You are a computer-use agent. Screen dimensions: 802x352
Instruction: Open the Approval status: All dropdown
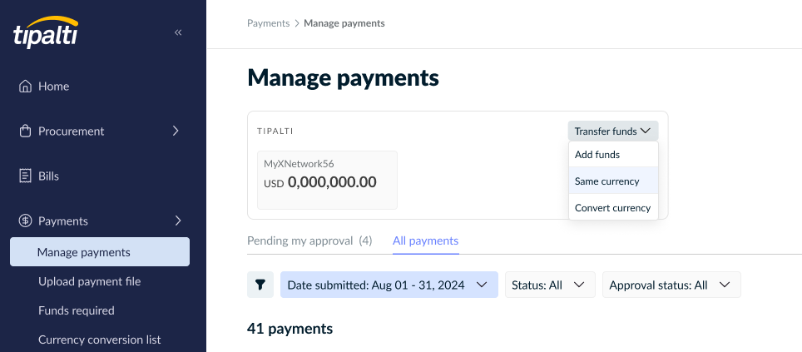pyautogui.click(x=671, y=285)
